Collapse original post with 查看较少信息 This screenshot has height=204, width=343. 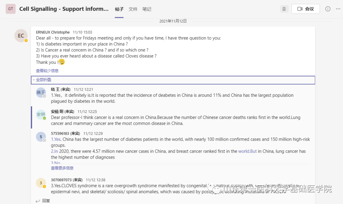47,71
